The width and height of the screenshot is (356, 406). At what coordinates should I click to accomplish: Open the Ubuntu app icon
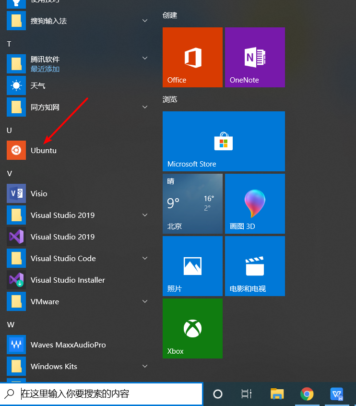tap(16, 150)
